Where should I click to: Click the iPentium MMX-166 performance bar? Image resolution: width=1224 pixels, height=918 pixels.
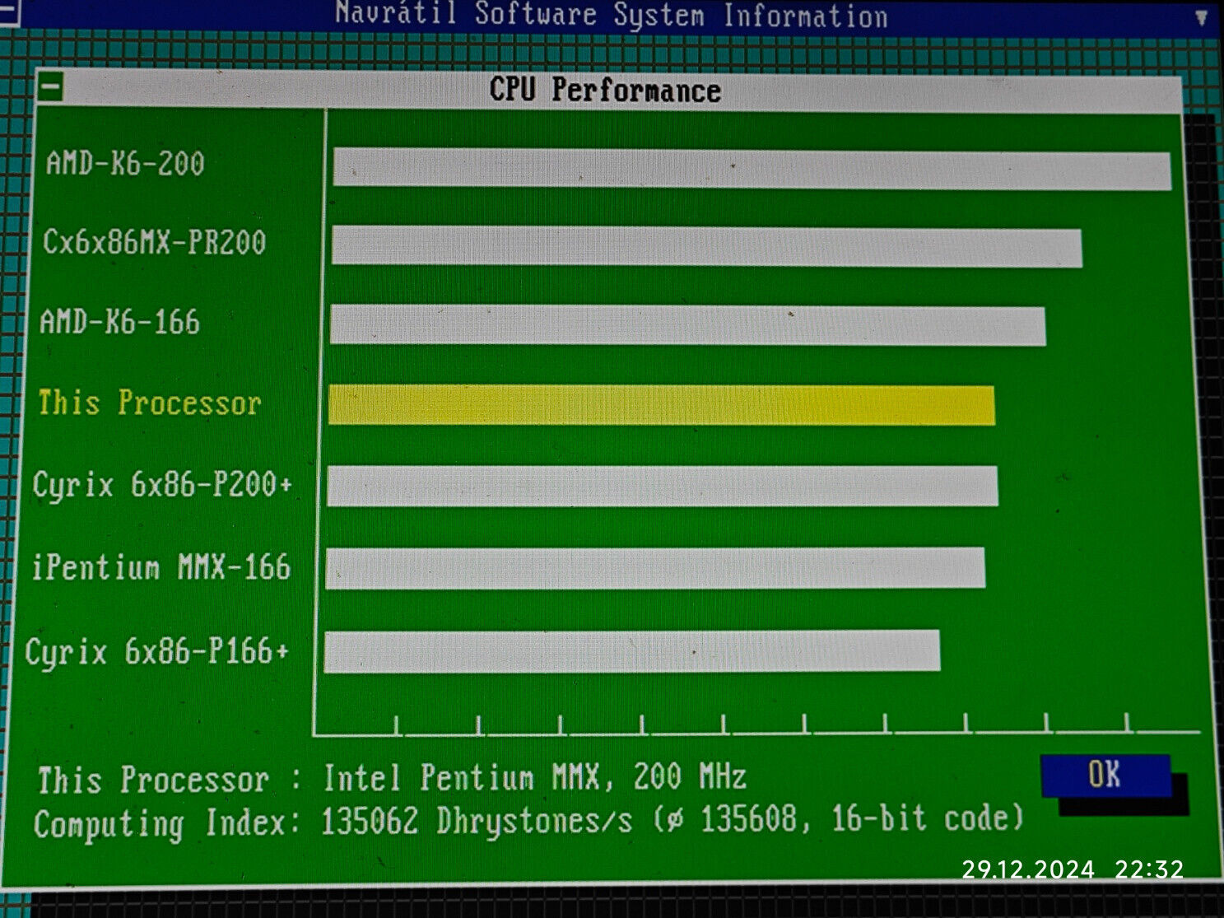pyautogui.click(x=655, y=568)
